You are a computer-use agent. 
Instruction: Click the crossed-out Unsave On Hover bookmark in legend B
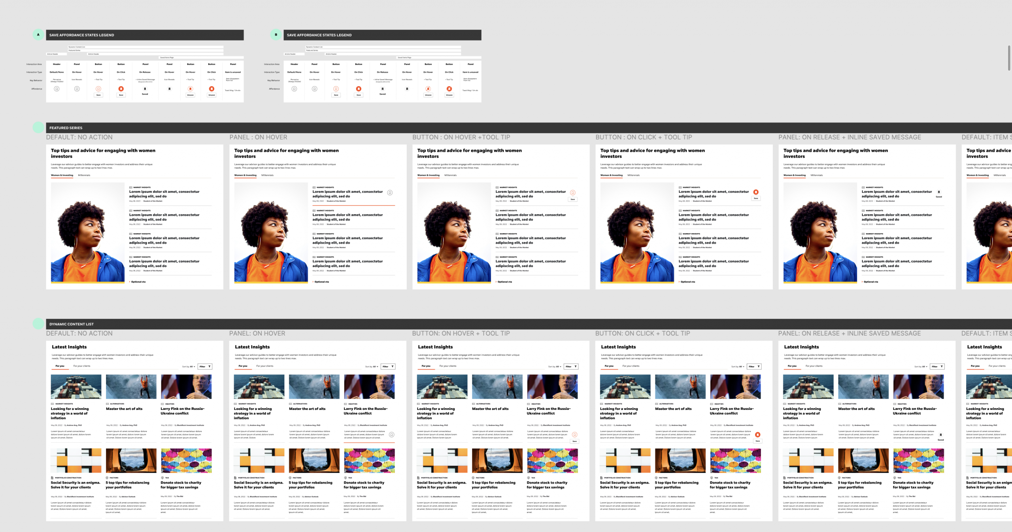pos(428,89)
